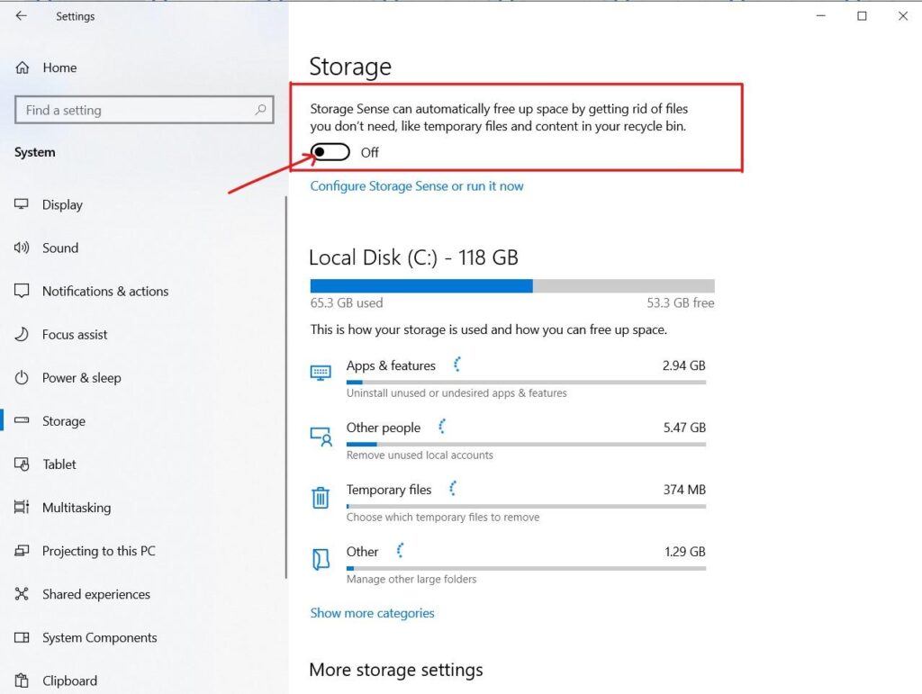This screenshot has height=694, width=922.
Task: Click the Apps & features usage bar
Action: click(x=526, y=382)
